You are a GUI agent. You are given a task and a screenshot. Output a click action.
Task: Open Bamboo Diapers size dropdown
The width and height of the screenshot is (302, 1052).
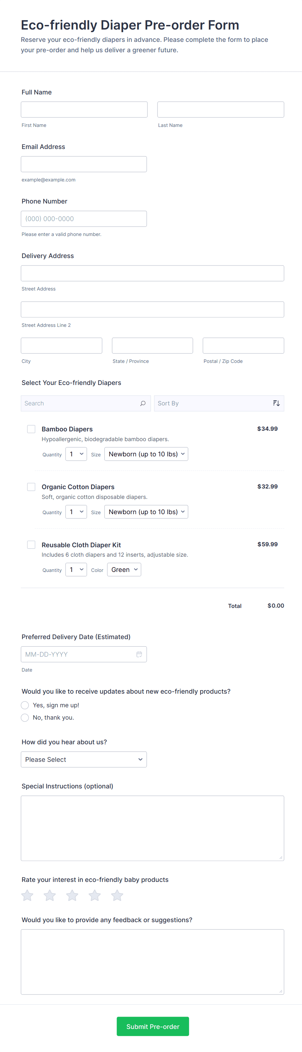coord(146,454)
